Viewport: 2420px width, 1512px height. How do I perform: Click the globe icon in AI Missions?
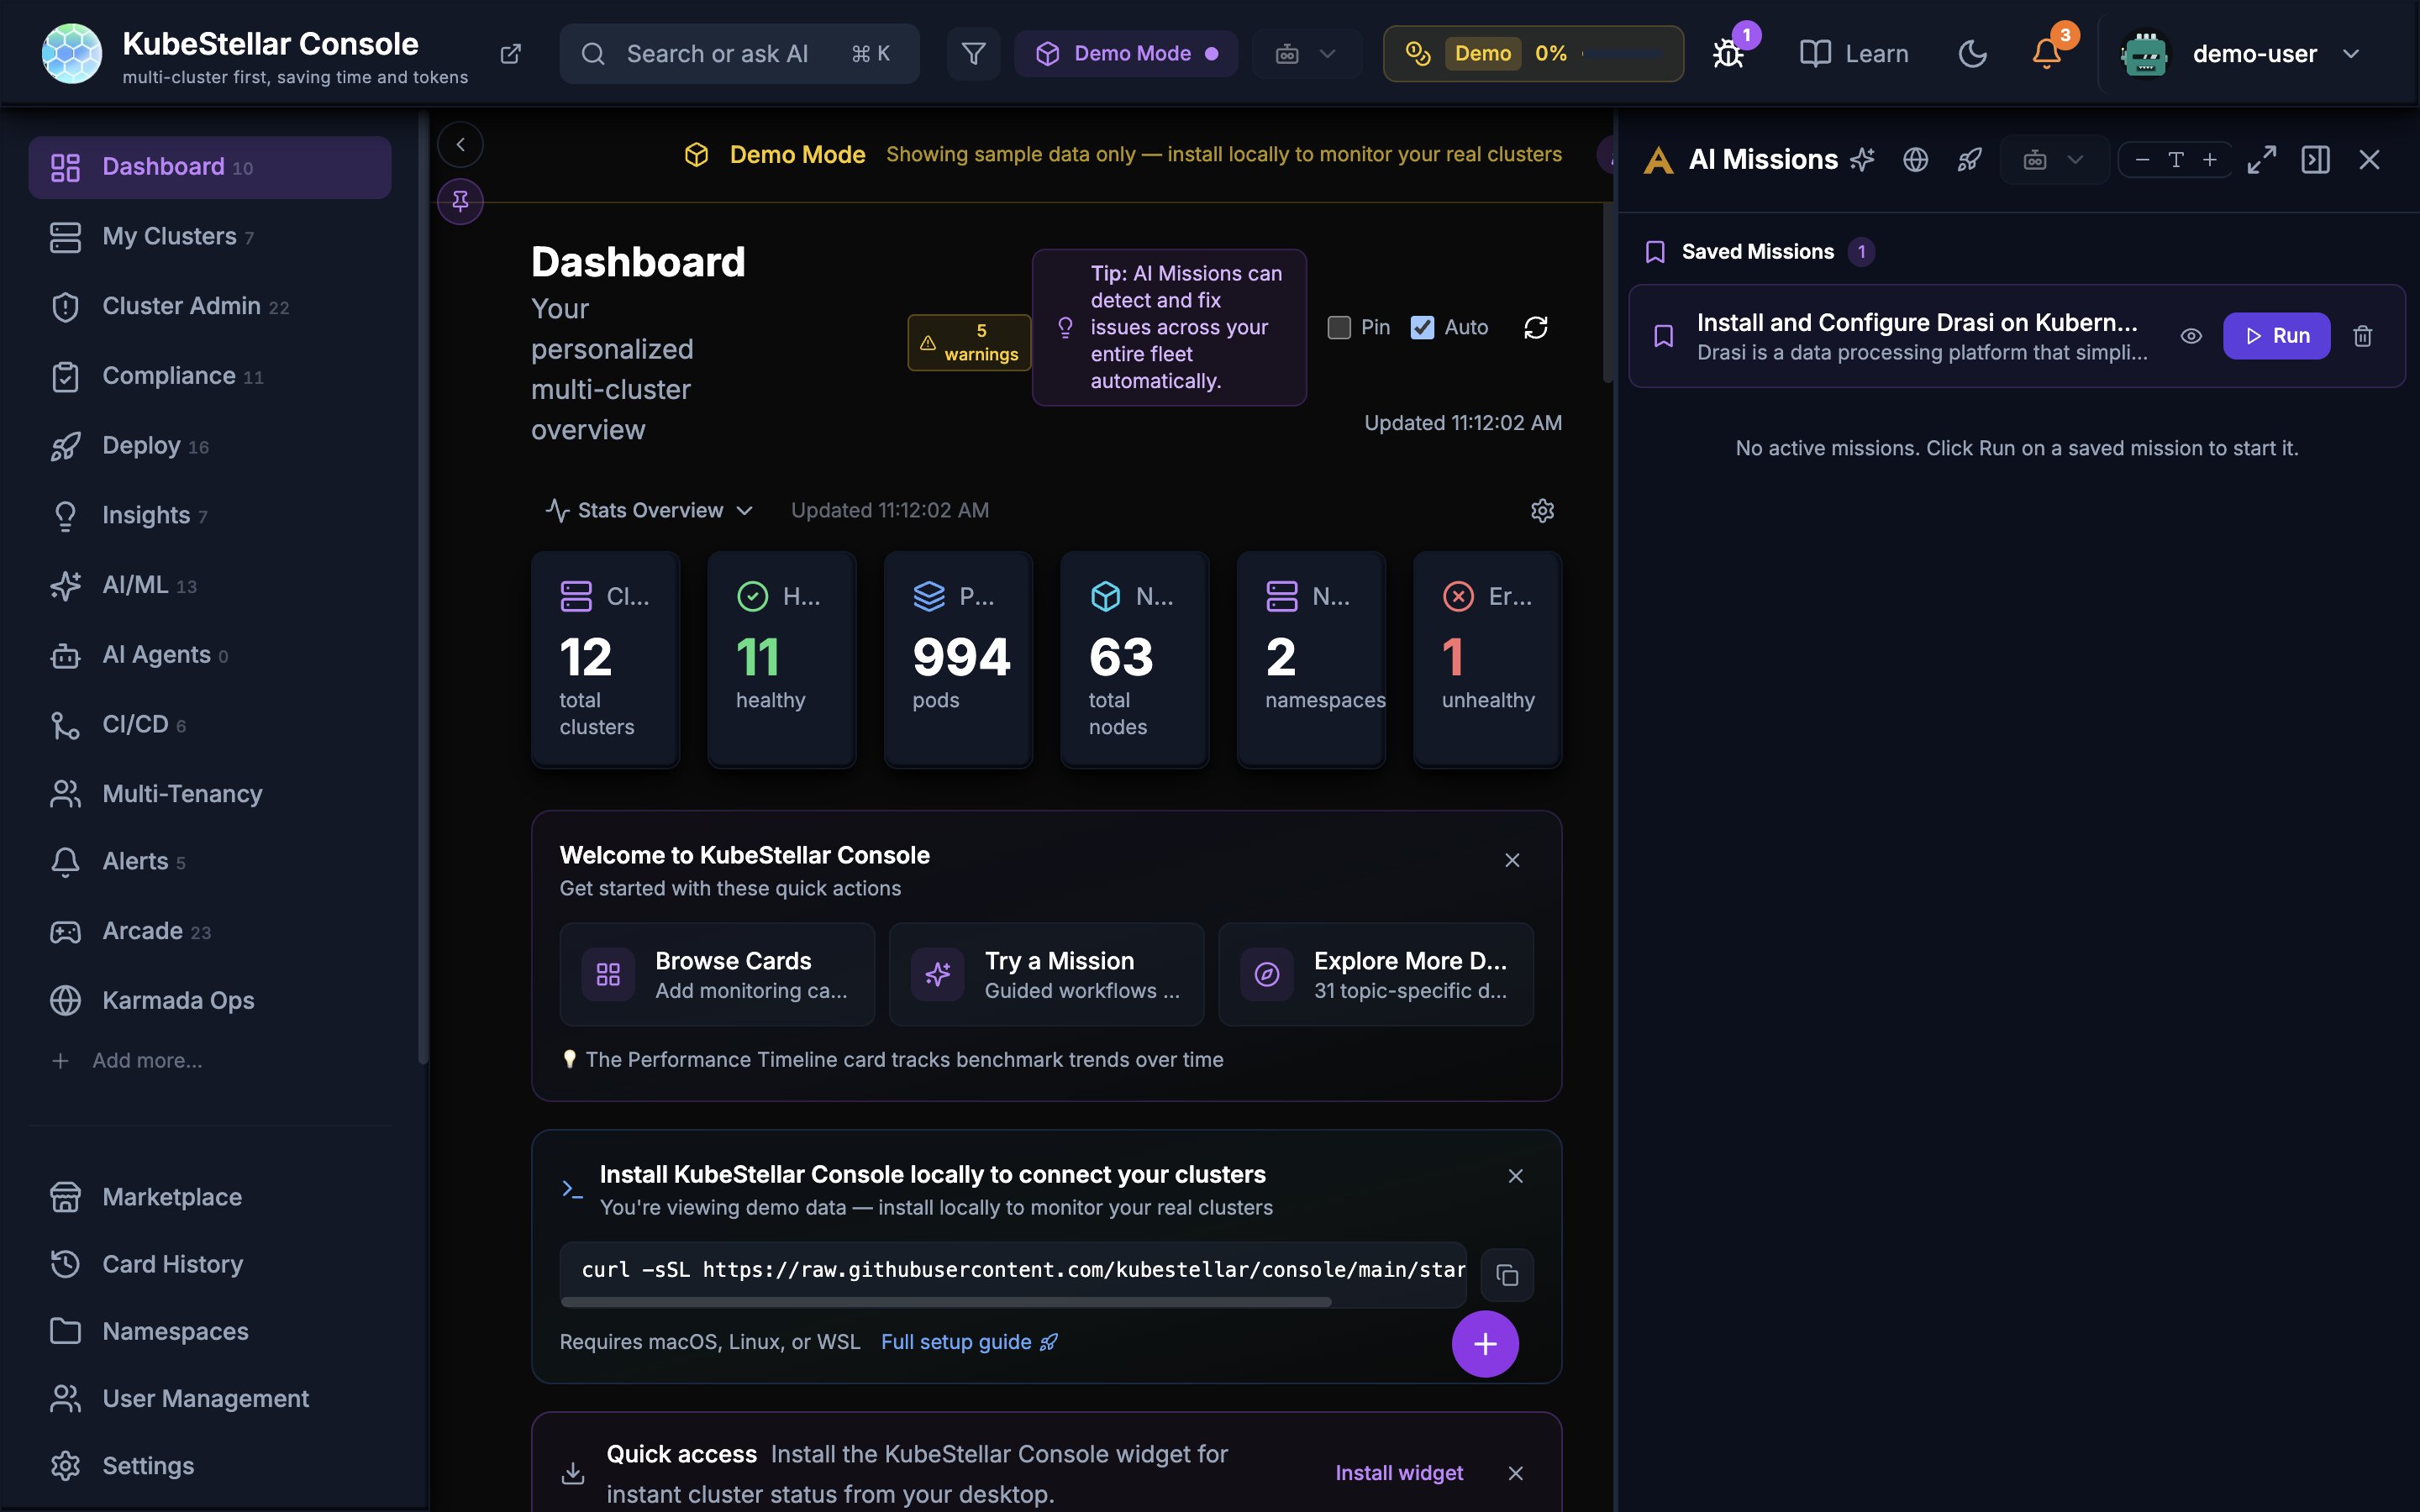[x=1915, y=160]
